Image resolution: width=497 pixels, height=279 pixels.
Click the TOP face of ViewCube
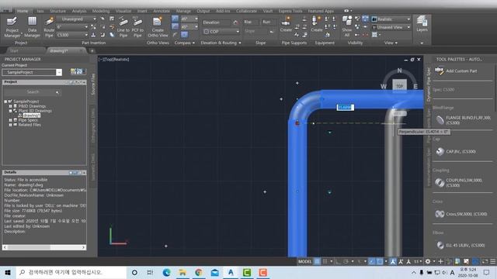(399, 86)
